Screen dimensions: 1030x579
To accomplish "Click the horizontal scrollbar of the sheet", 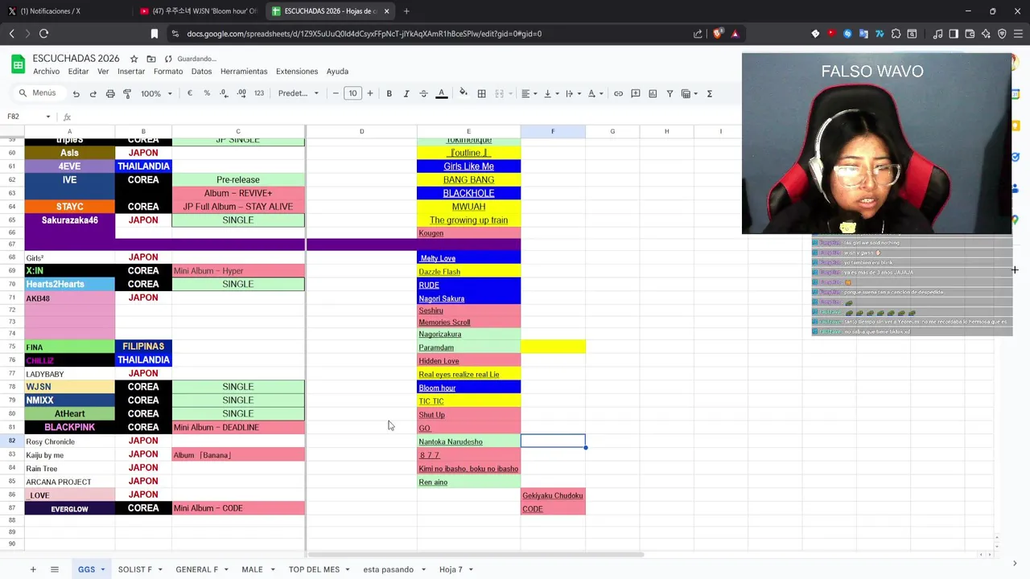I will [475, 554].
